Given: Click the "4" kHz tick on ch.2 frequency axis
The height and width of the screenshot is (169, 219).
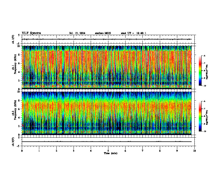Looking at the screenshot, I should pos(19,118).
